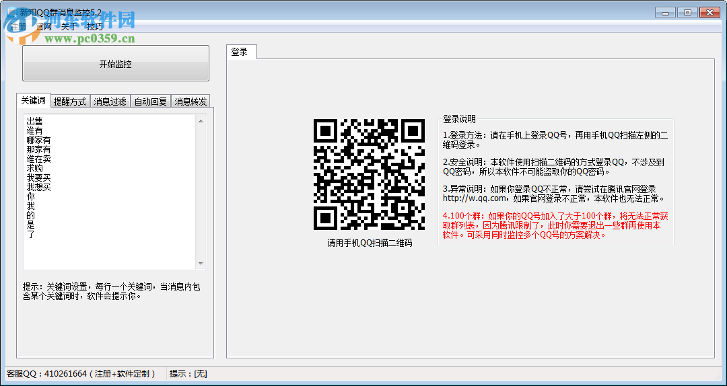Viewport: 727px width, 386px height.
Task: Click the 出售 line in keyword box
Action: 34,121
